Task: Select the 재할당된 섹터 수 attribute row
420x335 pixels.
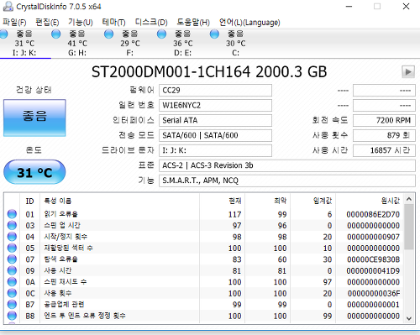Action: tap(204, 249)
